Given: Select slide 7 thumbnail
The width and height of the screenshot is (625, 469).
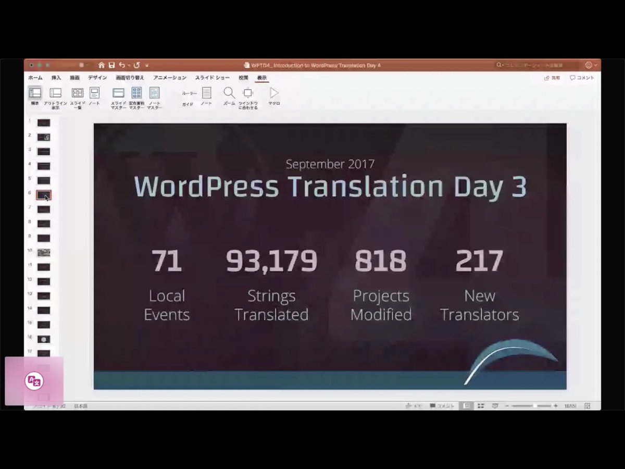Looking at the screenshot, I should (44, 209).
